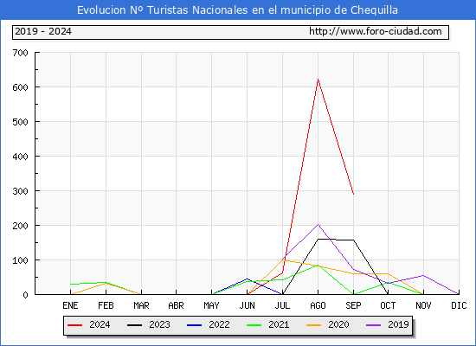Click the MAR month axis label

(x=141, y=305)
